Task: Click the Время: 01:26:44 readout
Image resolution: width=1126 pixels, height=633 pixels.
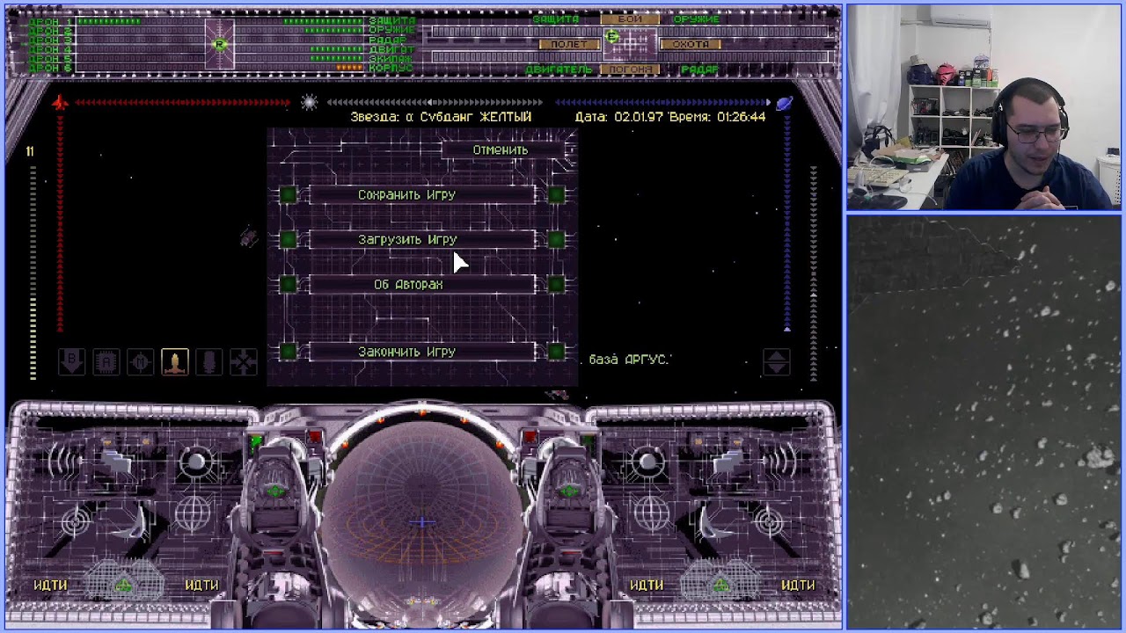Action: (x=717, y=117)
